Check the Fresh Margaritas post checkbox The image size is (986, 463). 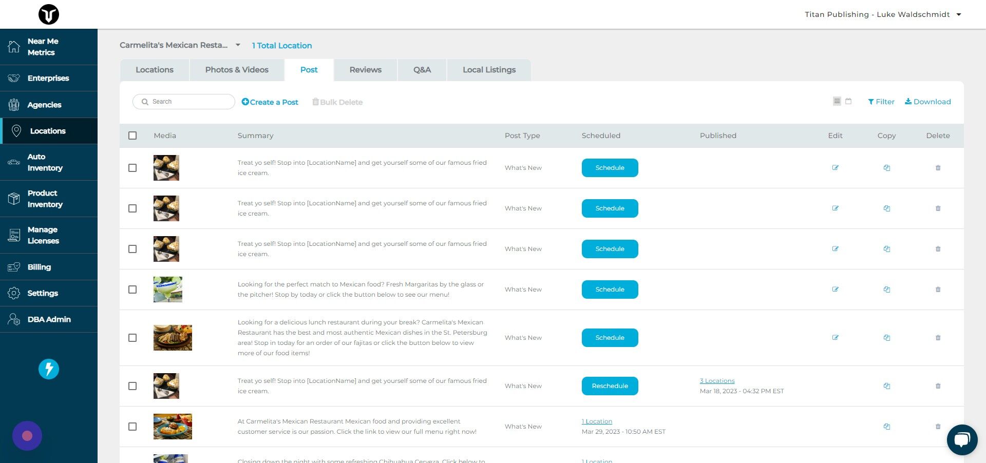(132, 290)
